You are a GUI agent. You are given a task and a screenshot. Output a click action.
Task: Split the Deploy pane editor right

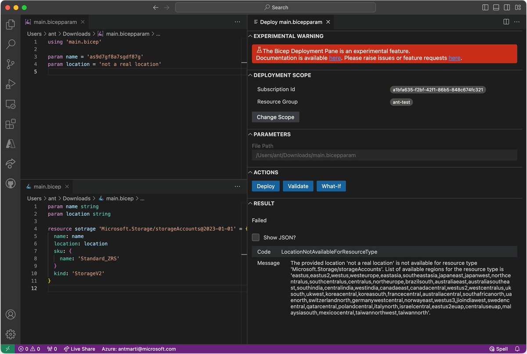tap(506, 21)
